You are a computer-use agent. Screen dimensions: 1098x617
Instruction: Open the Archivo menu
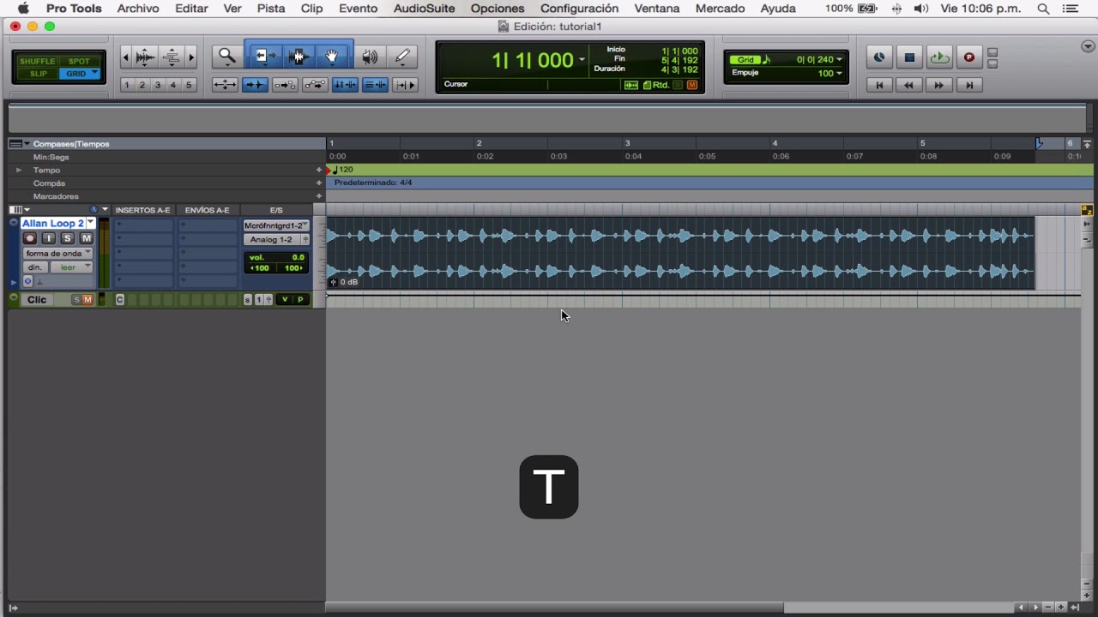coord(138,9)
